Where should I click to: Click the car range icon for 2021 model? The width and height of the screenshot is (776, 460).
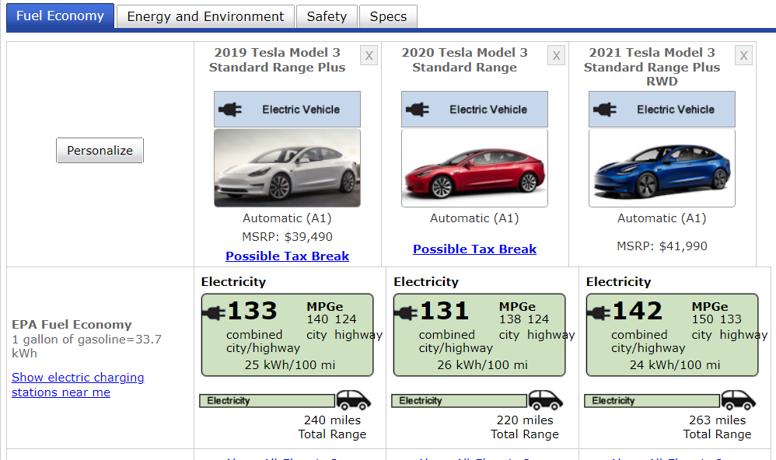[x=738, y=400]
